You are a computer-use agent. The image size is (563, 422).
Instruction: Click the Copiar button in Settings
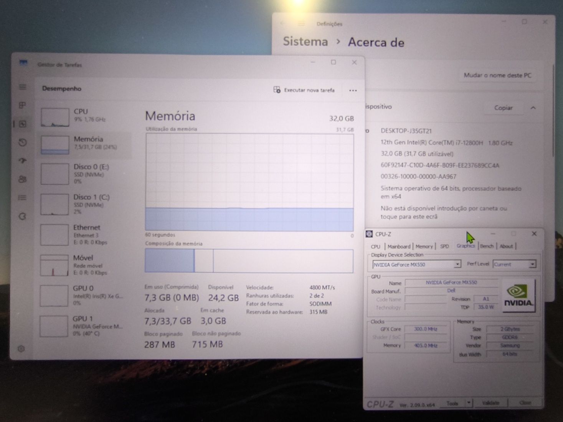pyautogui.click(x=503, y=108)
